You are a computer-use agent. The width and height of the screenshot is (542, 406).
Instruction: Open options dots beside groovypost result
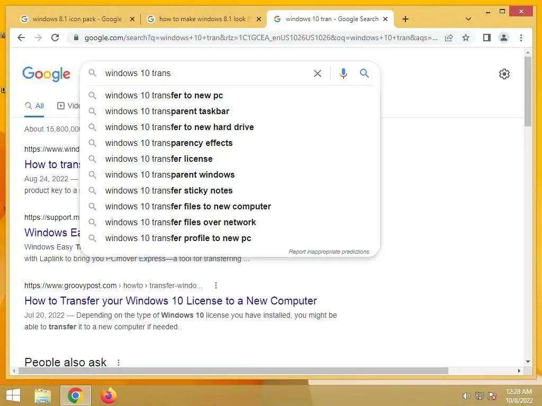[216, 285]
